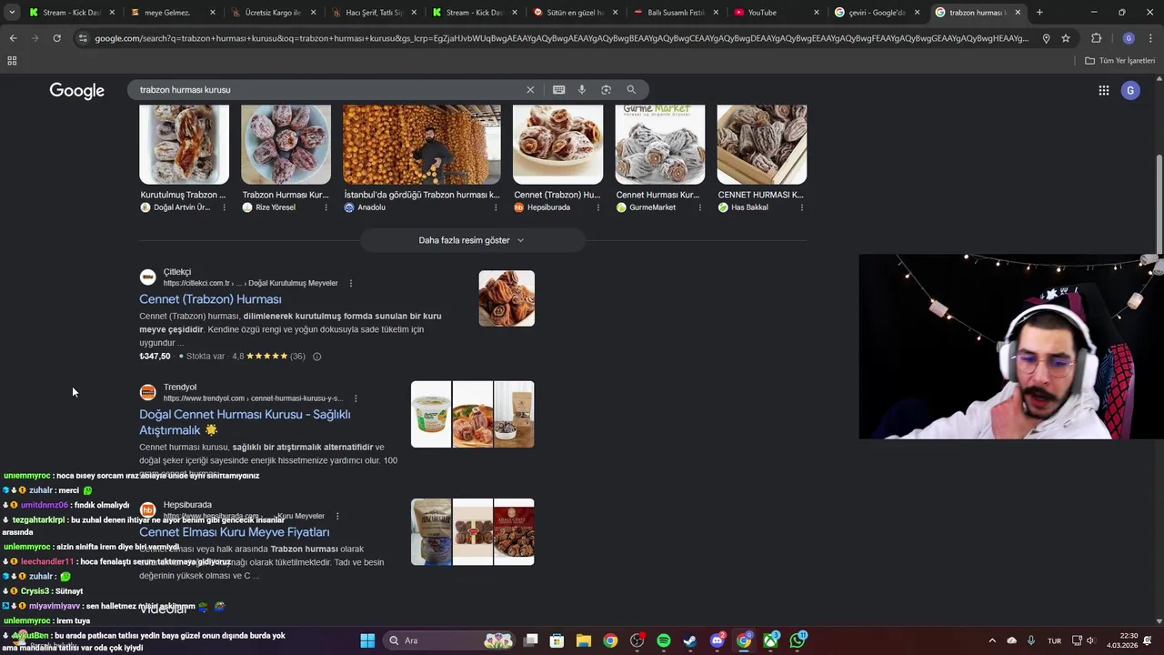Viewport: 1164px width, 655px height.
Task: Switch to the çeviri Google tab
Action: click(x=877, y=13)
